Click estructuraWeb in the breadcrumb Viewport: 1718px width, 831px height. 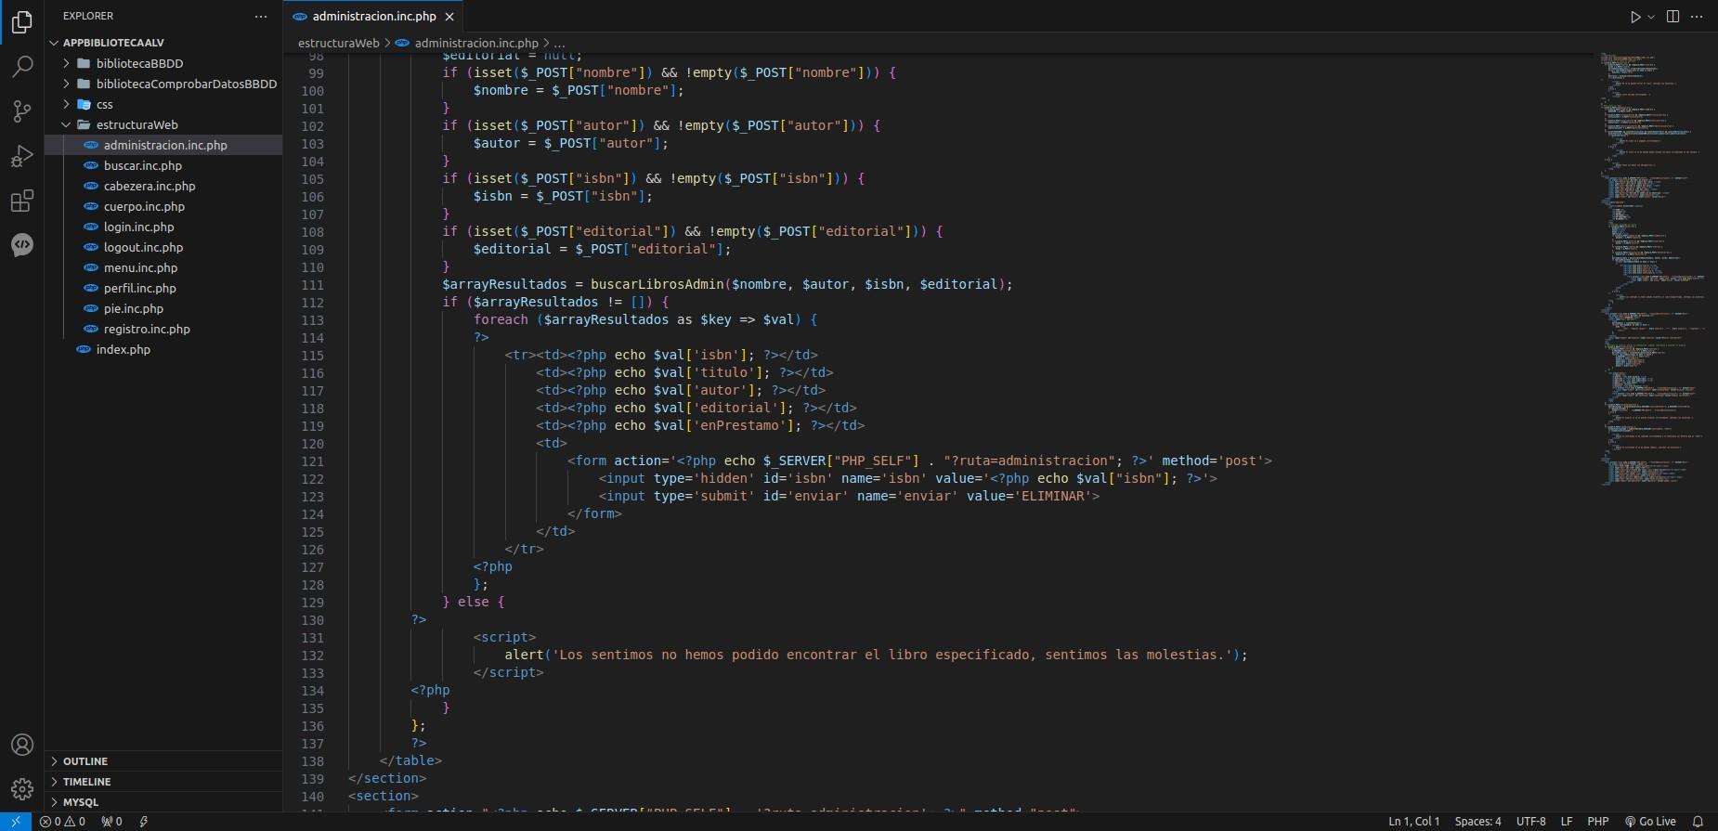tap(338, 43)
